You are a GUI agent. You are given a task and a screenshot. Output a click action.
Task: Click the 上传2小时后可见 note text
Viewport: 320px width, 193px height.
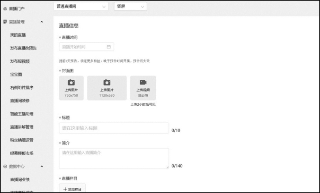(143, 105)
